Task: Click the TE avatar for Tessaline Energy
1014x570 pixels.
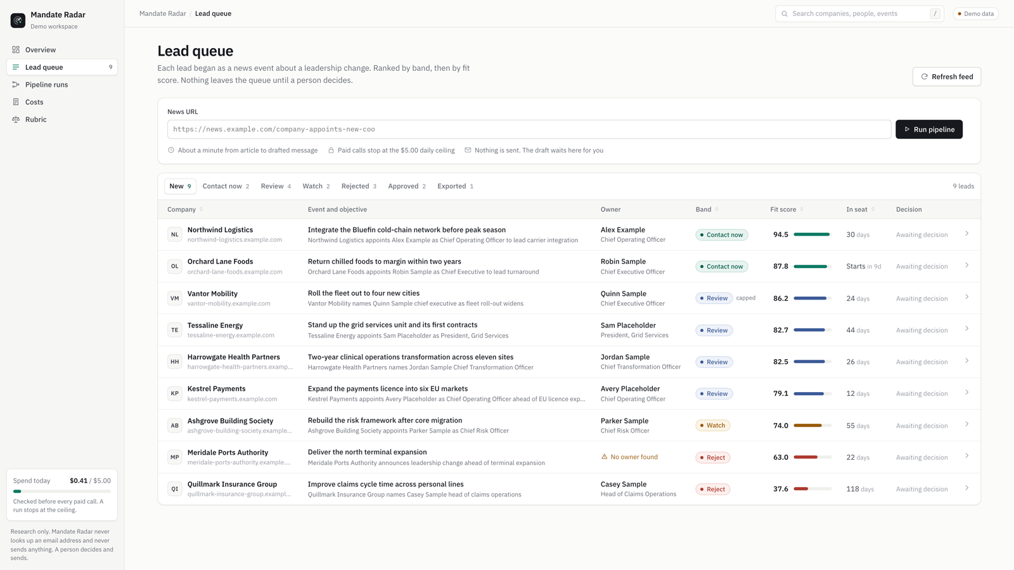Action: coord(175,330)
